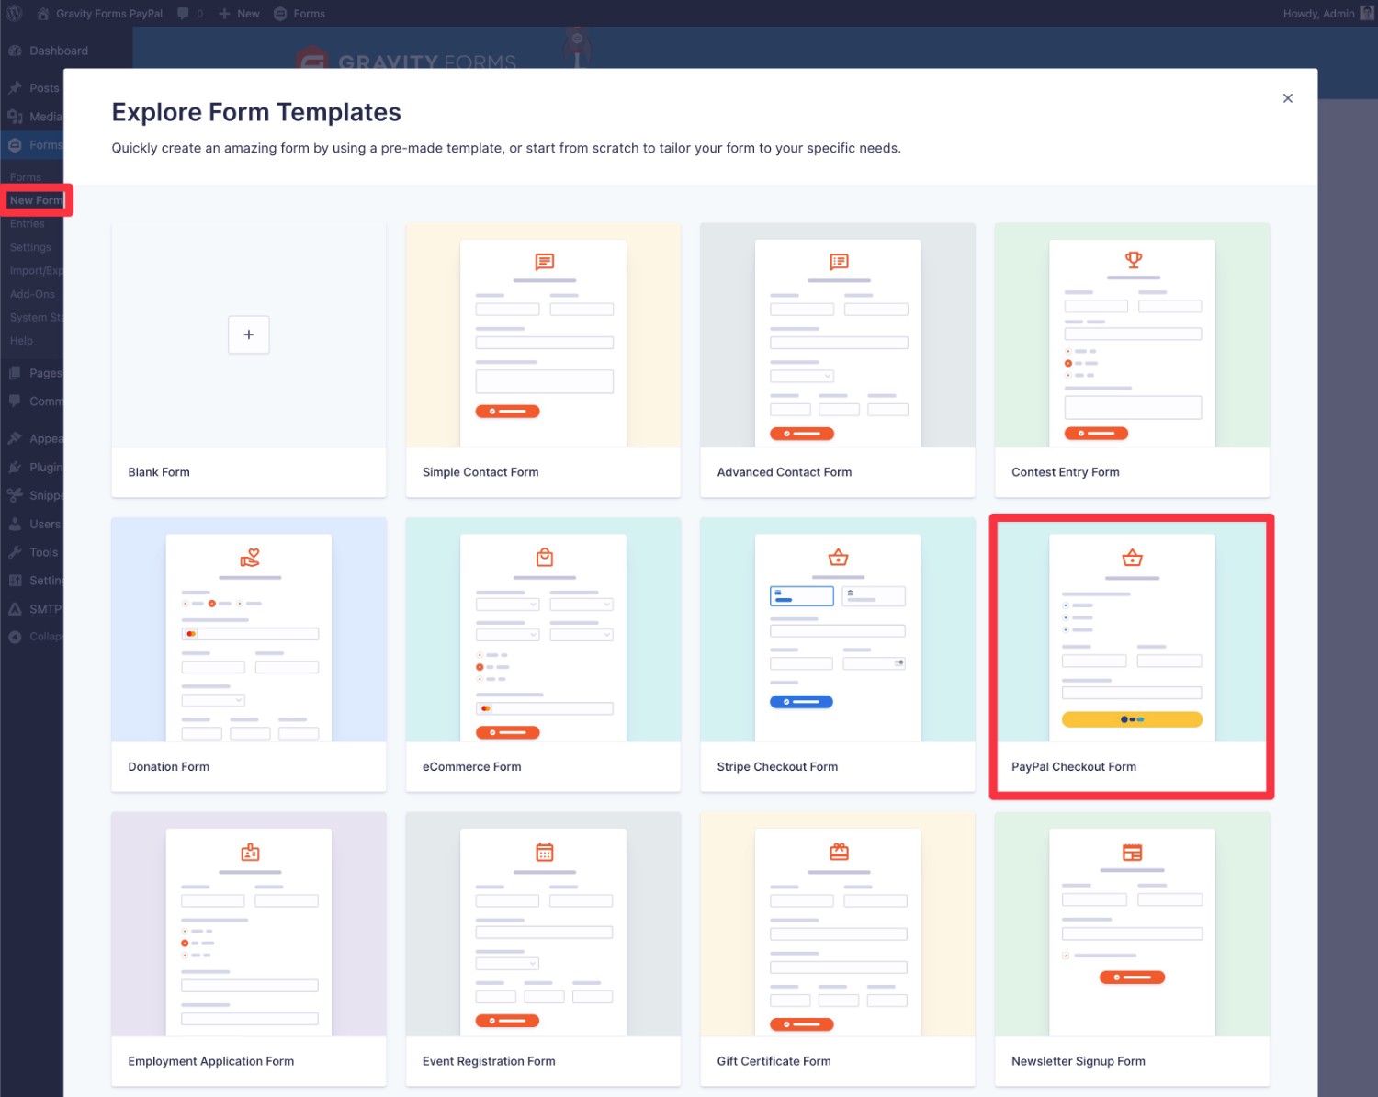Click the Newsletter Signup Form label
The height and width of the screenshot is (1097, 1378).
(1079, 1061)
